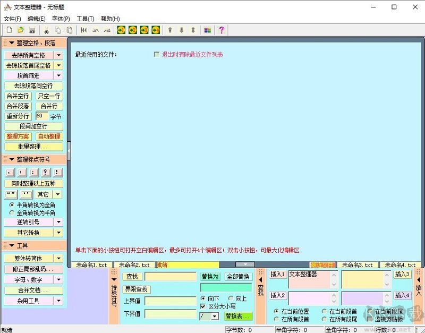Image resolution: width=425 pixels, height=333 pixels.
Task: Click the Save toolbar icon
Action: (x=32, y=30)
